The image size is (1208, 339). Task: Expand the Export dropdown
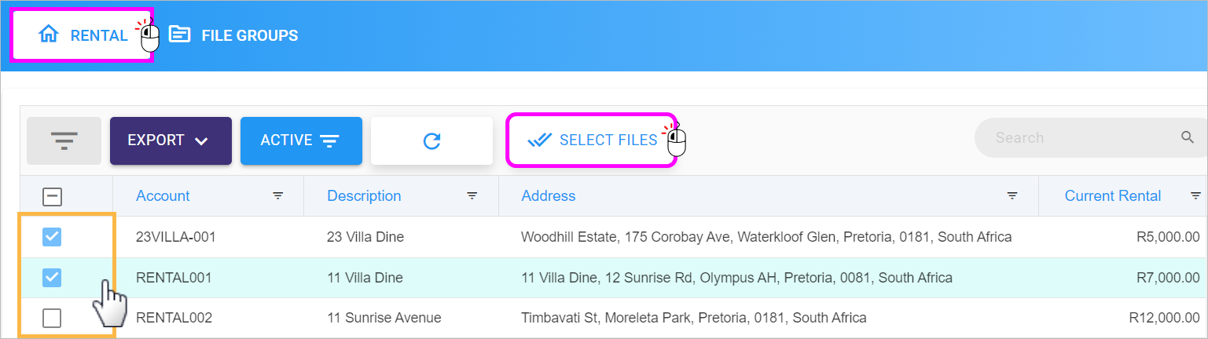tap(171, 140)
